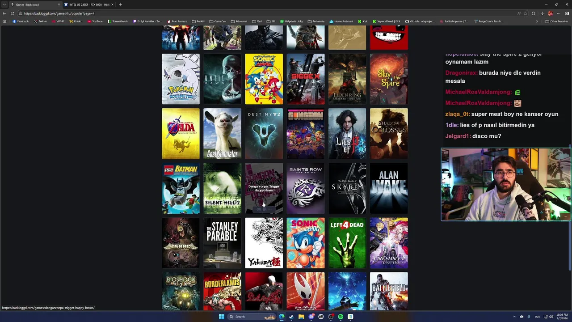Open the Borderlands game cover
This screenshot has width=572, height=322.
coord(222,291)
